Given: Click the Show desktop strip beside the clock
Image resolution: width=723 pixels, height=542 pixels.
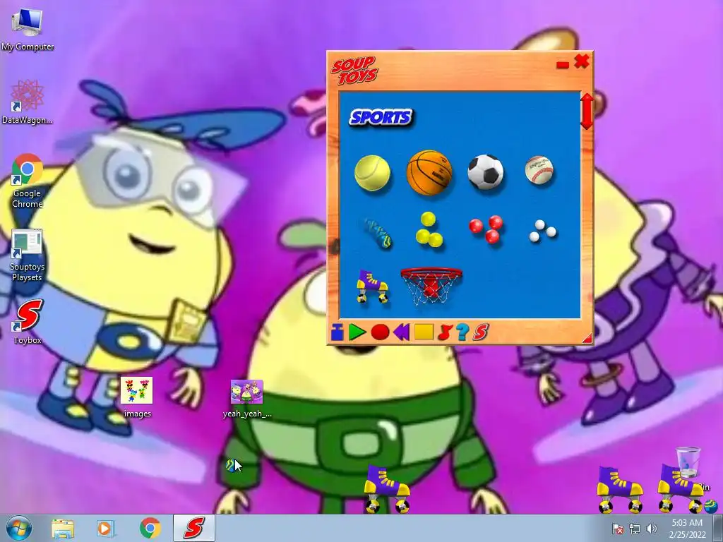Looking at the screenshot, I should tap(718, 528).
